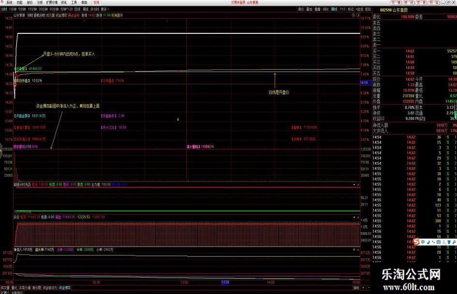Click the 指标 button at bottom right
The height and width of the screenshot is (294, 457).
pos(356,288)
